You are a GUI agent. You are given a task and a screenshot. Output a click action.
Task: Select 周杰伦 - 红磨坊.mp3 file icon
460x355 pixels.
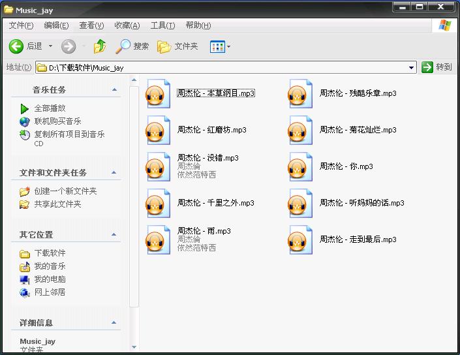point(157,131)
